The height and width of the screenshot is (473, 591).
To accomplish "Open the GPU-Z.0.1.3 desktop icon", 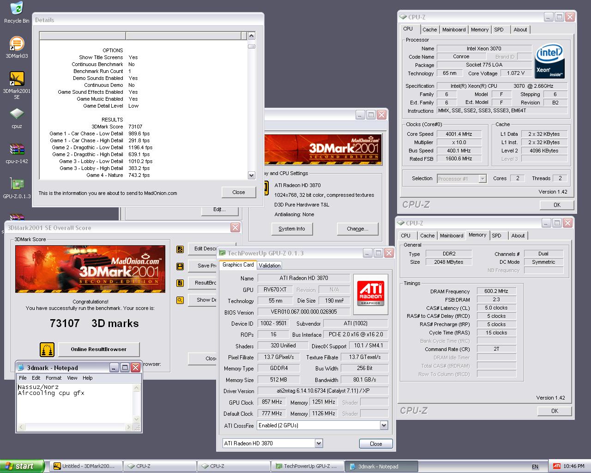I will pyautogui.click(x=17, y=188).
